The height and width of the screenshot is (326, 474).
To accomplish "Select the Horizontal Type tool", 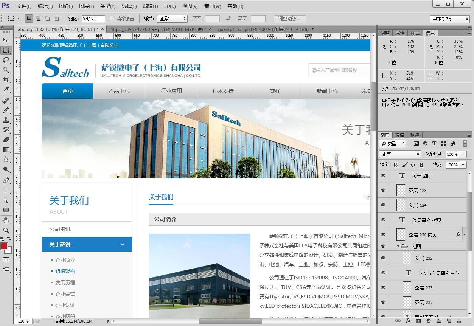I will pyautogui.click(x=6, y=190).
